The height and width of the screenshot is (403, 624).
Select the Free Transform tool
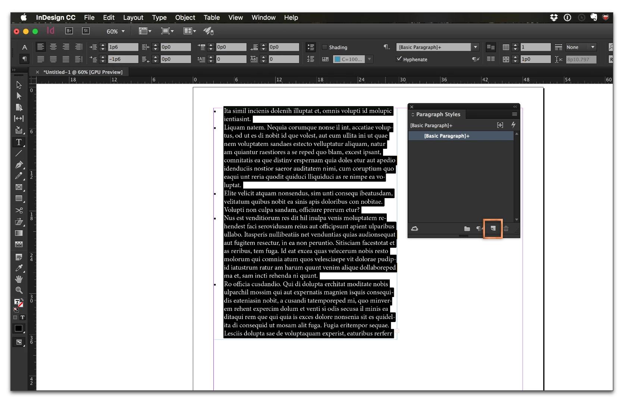[19, 222]
